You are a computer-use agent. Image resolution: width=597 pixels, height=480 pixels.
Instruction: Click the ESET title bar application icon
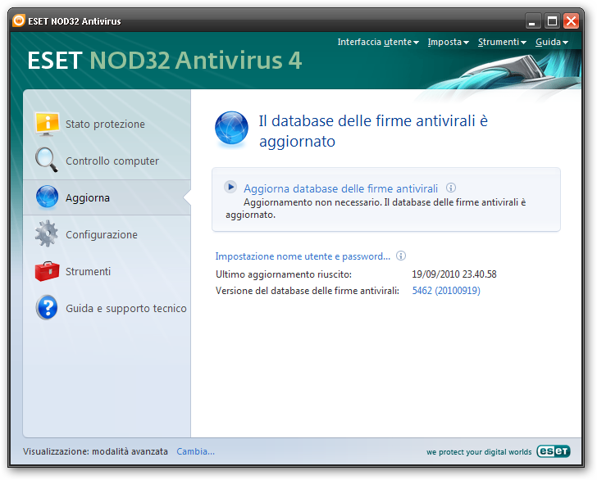pos(18,20)
